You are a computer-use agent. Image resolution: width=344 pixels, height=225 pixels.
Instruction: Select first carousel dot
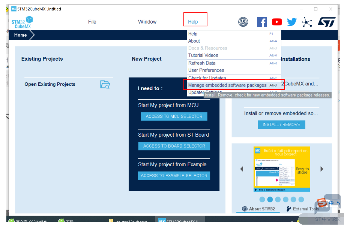262,200
